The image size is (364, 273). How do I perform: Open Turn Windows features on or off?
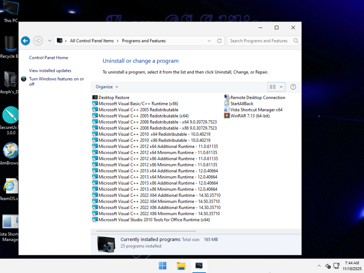coord(56,79)
